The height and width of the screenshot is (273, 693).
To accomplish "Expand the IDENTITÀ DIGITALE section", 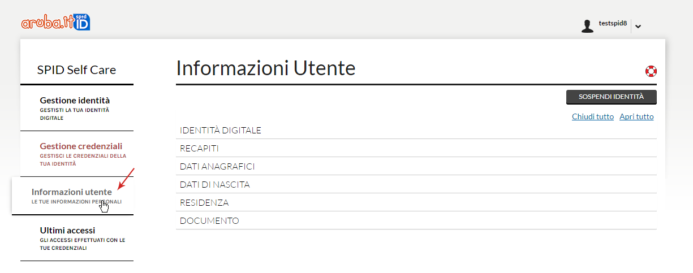I will [416, 131].
